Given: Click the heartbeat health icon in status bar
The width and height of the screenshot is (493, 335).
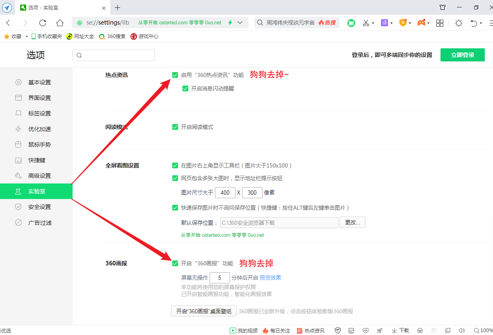Looking at the screenshot, I should point(366,330).
